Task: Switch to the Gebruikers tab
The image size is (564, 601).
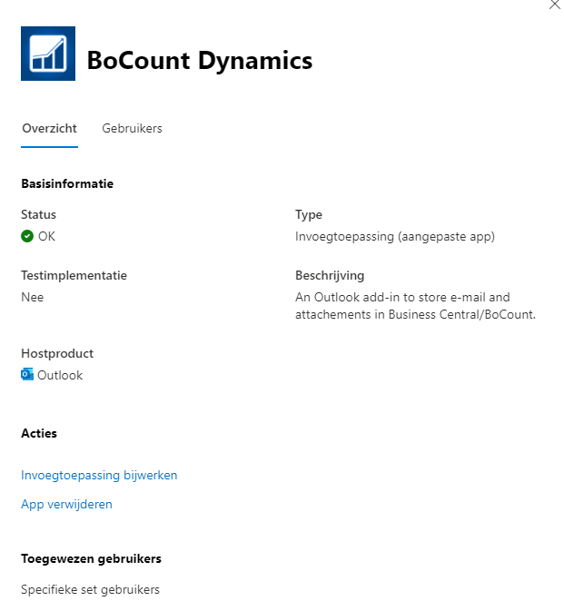Action: click(132, 128)
